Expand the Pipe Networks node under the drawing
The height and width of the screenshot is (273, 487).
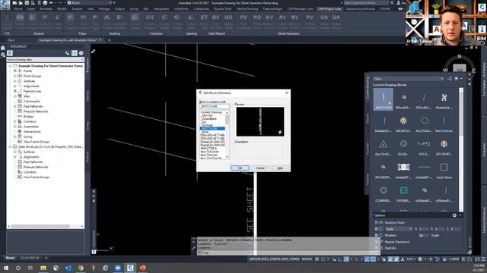tap(15, 106)
